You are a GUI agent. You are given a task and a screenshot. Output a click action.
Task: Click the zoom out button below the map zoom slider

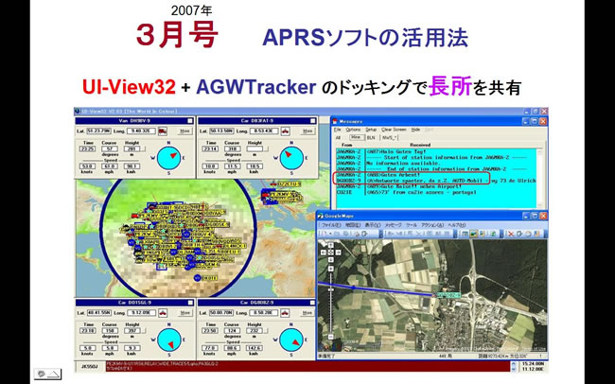(330, 337)
